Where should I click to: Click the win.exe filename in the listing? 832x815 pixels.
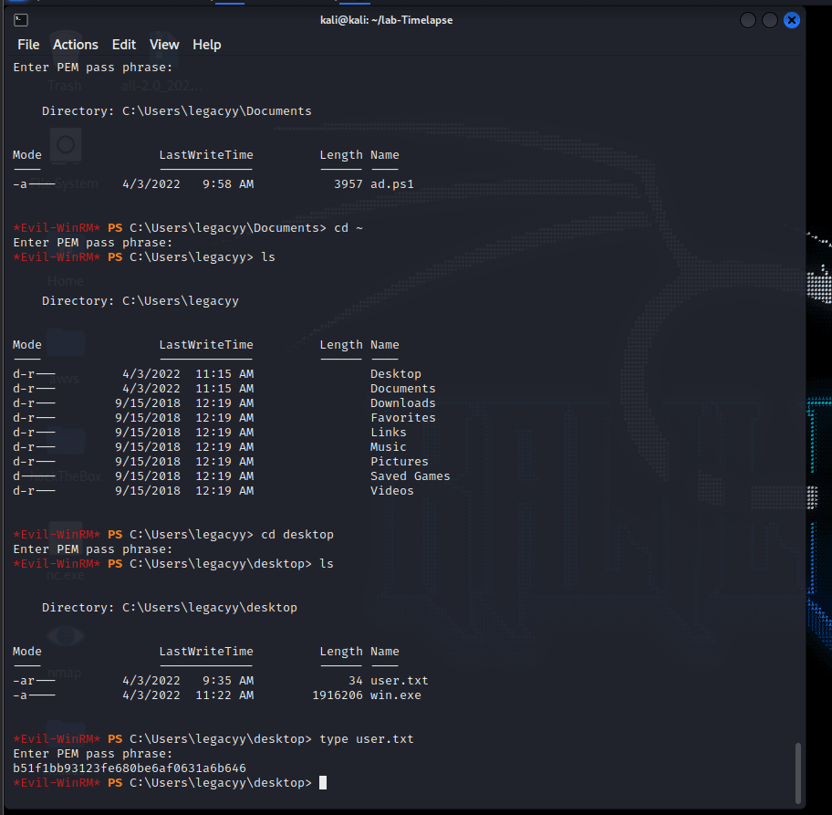[396, 695]
